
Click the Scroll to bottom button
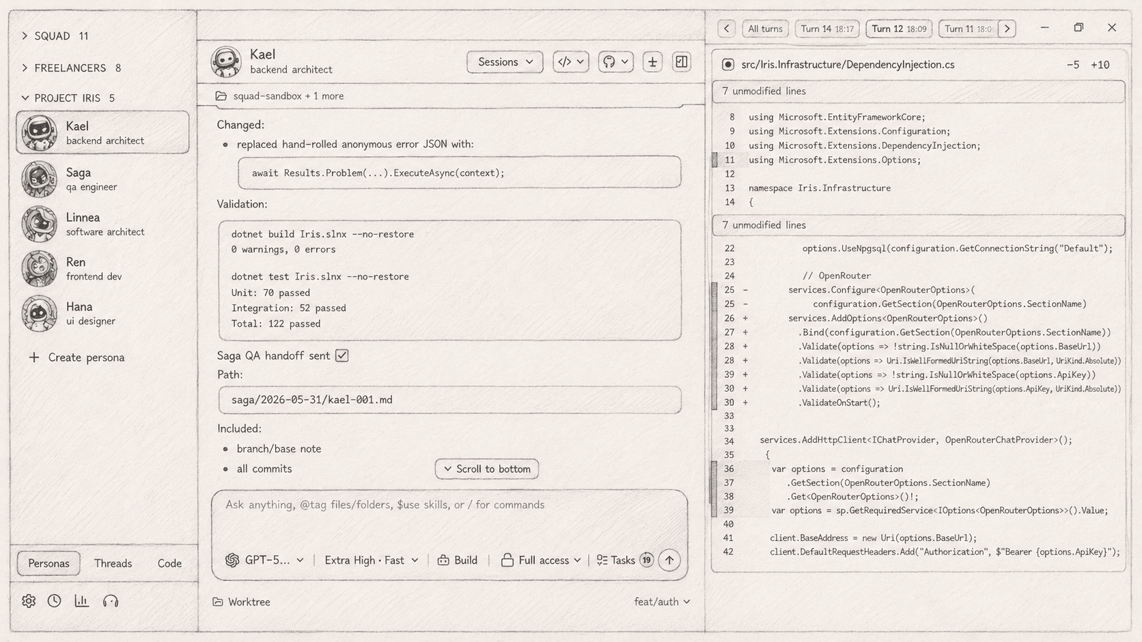487,469
